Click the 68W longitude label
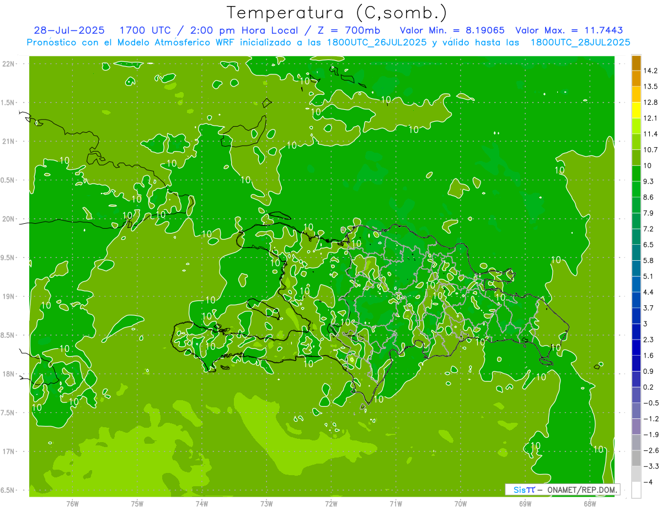Screen dimensions: 662x511 [590, 504]
